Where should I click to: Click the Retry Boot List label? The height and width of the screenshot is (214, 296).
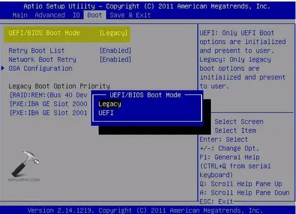[x=36, y=50]
